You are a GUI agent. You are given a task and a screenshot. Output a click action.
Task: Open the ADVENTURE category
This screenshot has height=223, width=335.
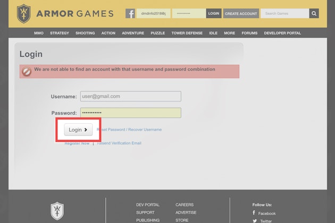pyautogui.click(x=133, y=33)
